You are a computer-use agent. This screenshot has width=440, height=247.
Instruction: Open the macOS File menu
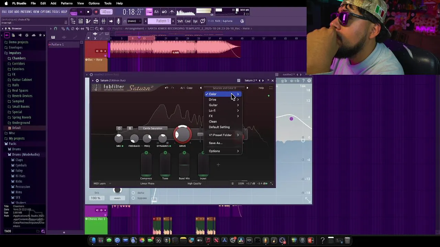point(33,3)
